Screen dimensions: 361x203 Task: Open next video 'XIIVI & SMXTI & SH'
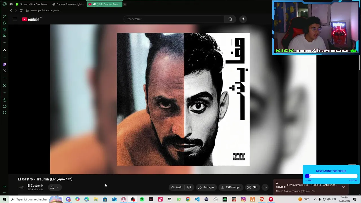(312, 185)
